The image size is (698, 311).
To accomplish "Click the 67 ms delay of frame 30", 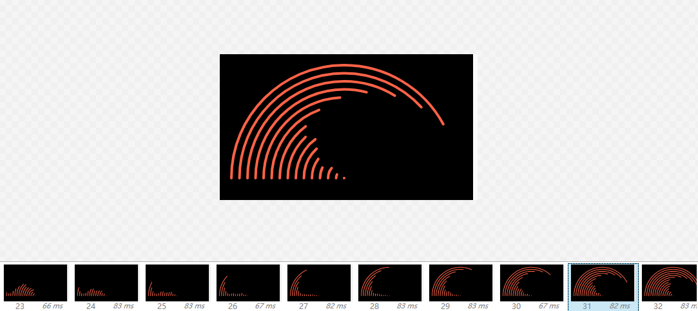I will click(548, 306).
